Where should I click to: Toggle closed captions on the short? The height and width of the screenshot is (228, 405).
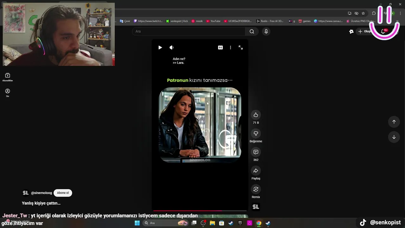click(x=220, y=47)
